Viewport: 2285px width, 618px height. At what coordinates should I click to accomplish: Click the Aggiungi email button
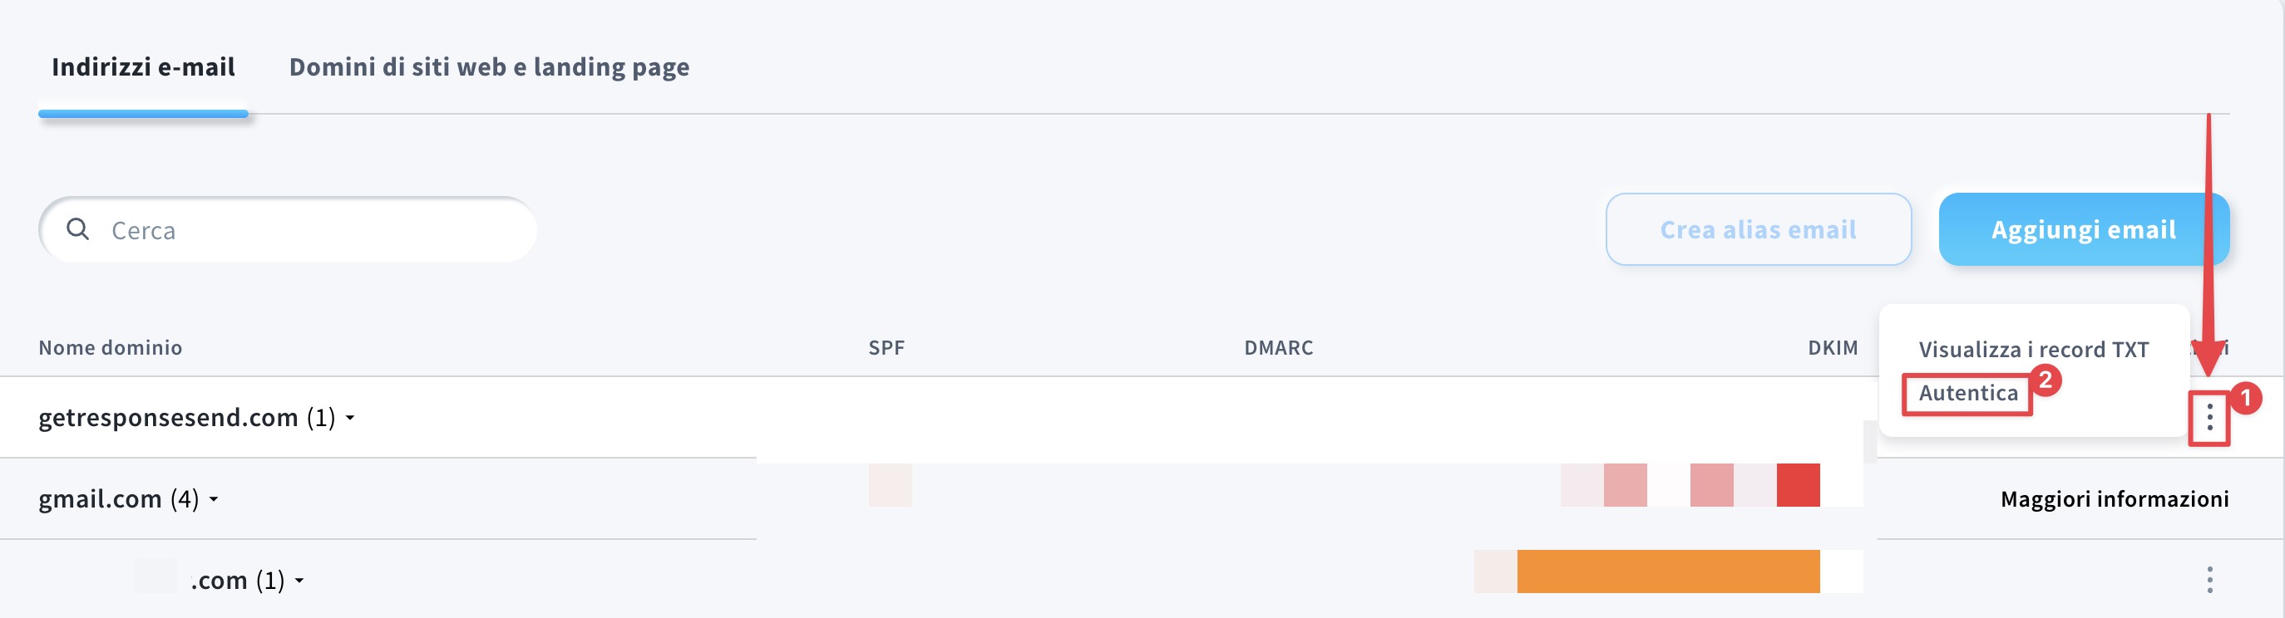pos(2083,229)
